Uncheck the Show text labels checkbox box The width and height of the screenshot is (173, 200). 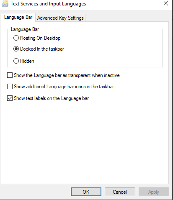[10, 98]
